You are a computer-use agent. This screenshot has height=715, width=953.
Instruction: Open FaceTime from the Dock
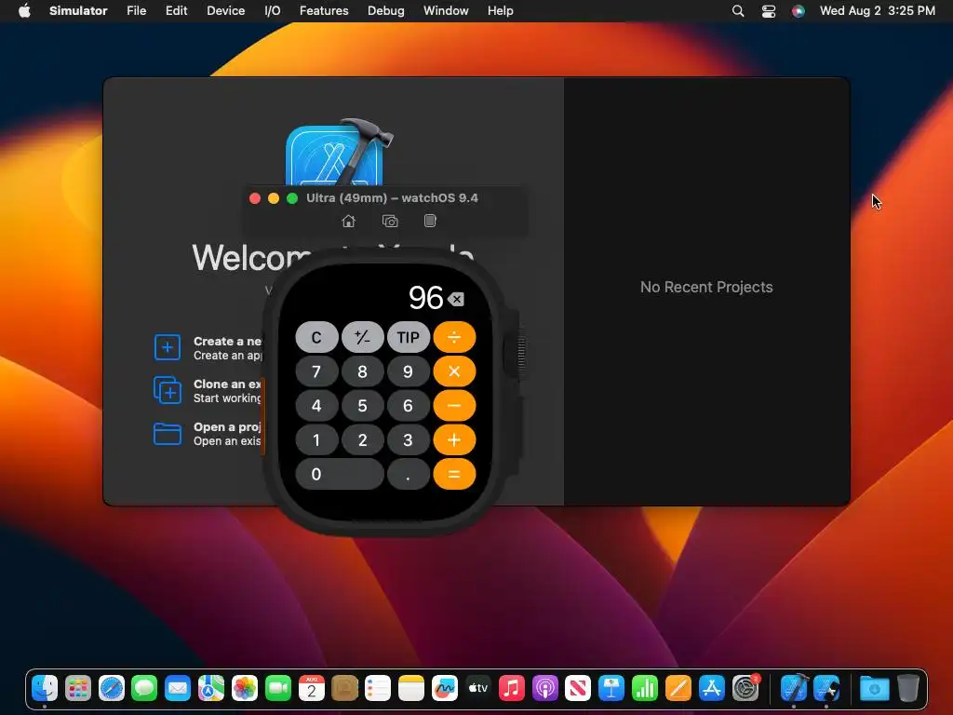coord(278,688)
